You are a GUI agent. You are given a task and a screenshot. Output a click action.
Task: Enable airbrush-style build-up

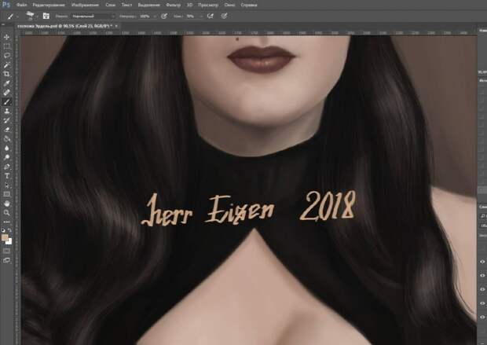point(211,16)
